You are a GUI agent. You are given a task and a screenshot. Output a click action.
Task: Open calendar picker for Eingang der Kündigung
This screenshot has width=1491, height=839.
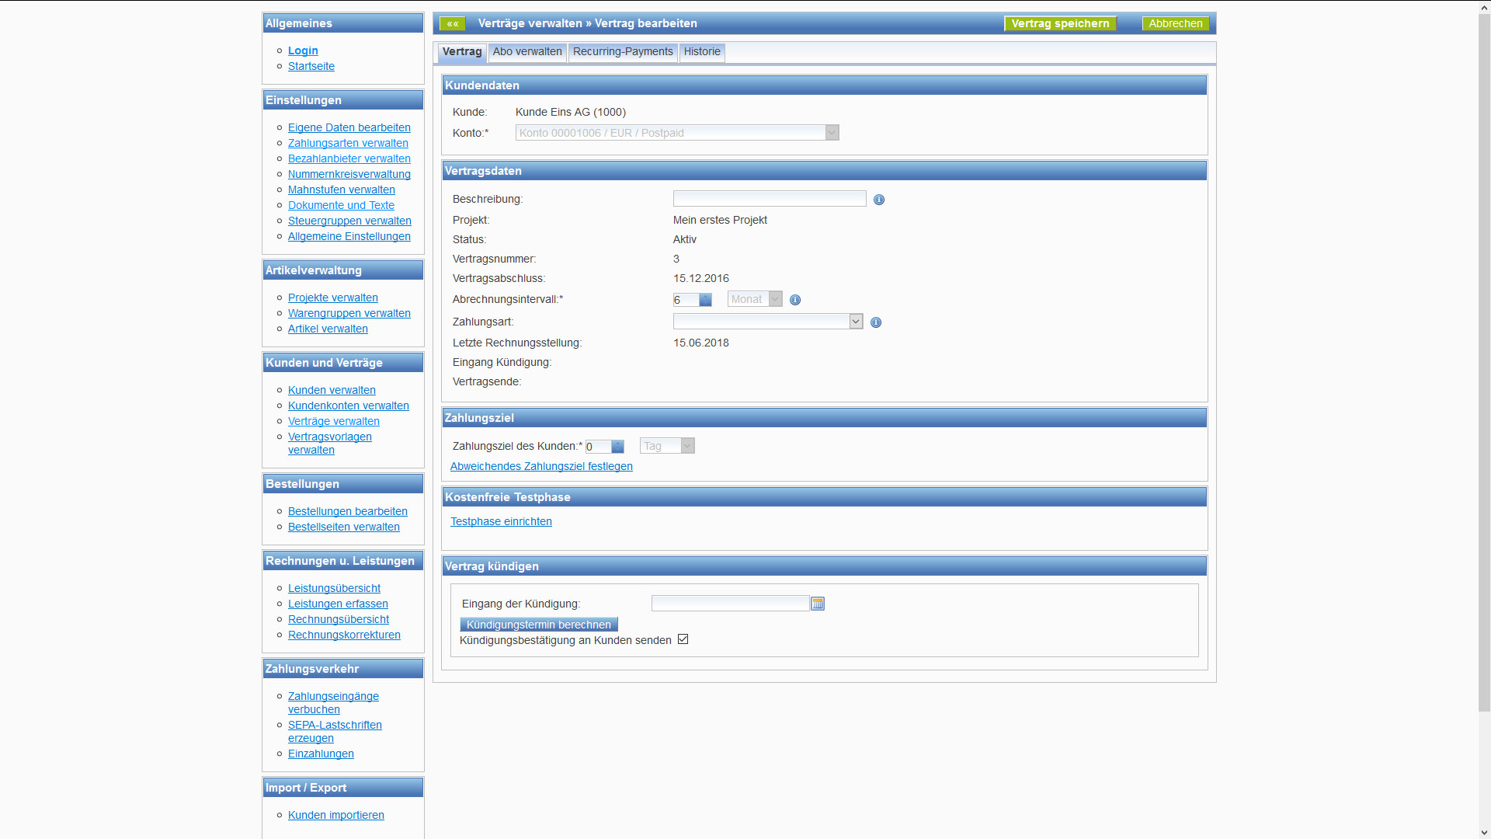point(818,604)
